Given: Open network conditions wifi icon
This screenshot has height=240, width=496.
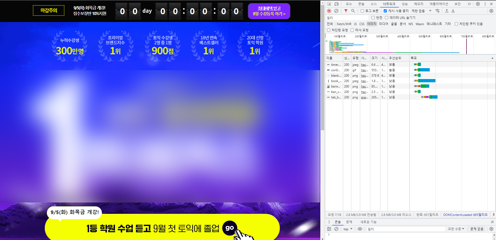Looking at the screenshot, I should click(438, 11).
